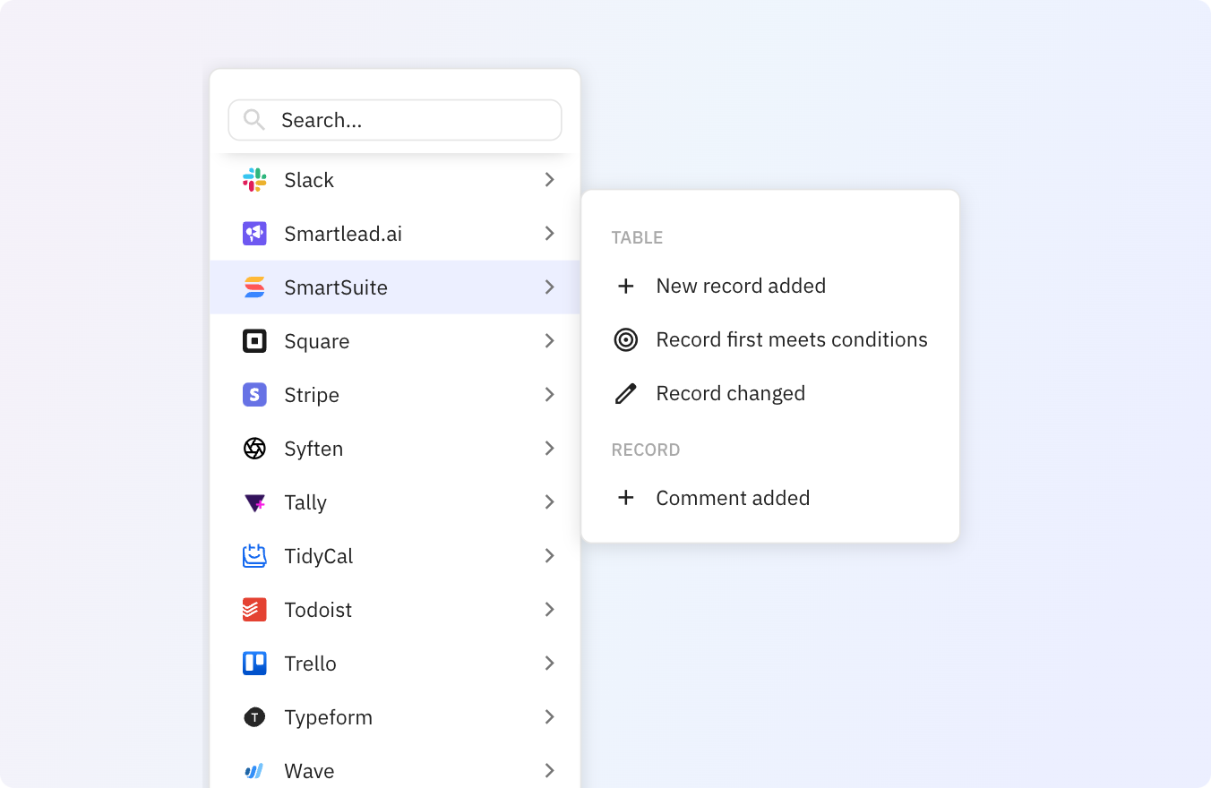Click the Typeform logo icon
The height and width of the screenshot is (788, 1211).
tap(254, 717)
